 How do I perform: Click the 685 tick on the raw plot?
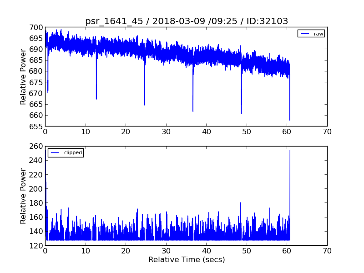click(x=36, y=60)
